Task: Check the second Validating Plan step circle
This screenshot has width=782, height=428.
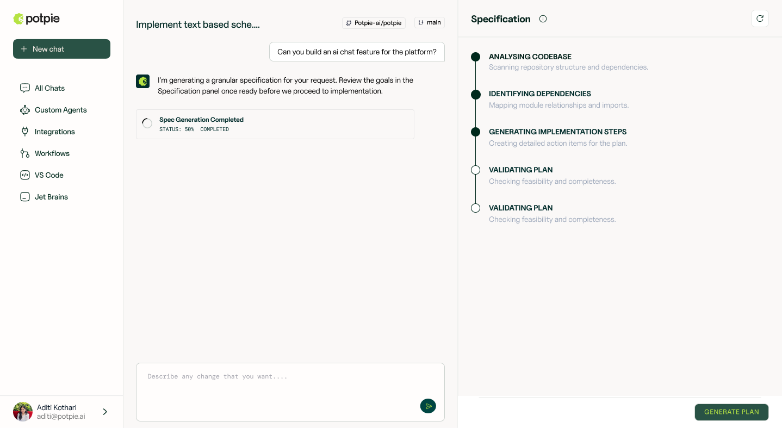Action: [x=475, y=208]
